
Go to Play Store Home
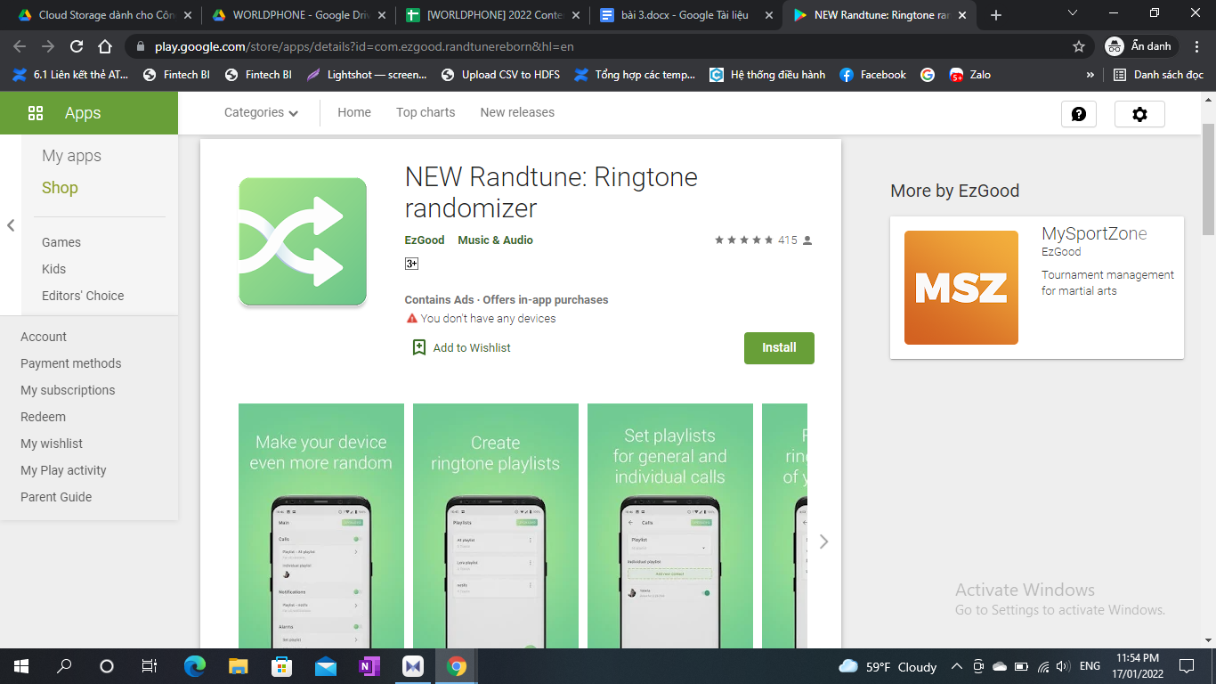[354, 112]
